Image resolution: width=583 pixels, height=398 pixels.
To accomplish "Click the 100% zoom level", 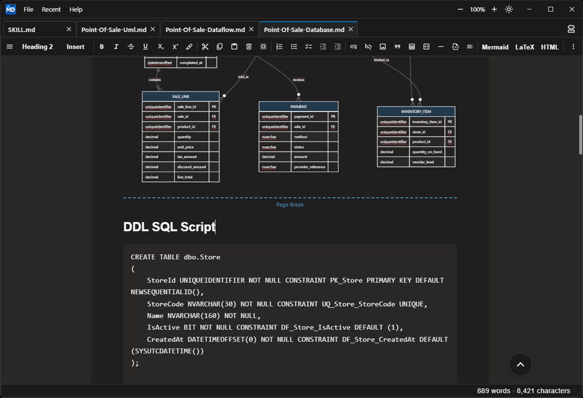I will [x=477, y=9].
